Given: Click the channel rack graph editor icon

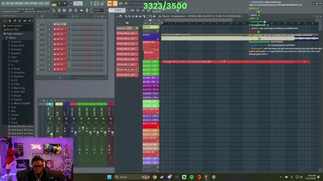Looking at the screenshot, I should pyautogui.click(x=98, y=16).
